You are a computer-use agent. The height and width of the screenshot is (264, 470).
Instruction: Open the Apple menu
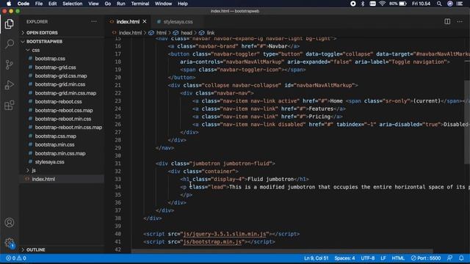(x=9, y=4)
